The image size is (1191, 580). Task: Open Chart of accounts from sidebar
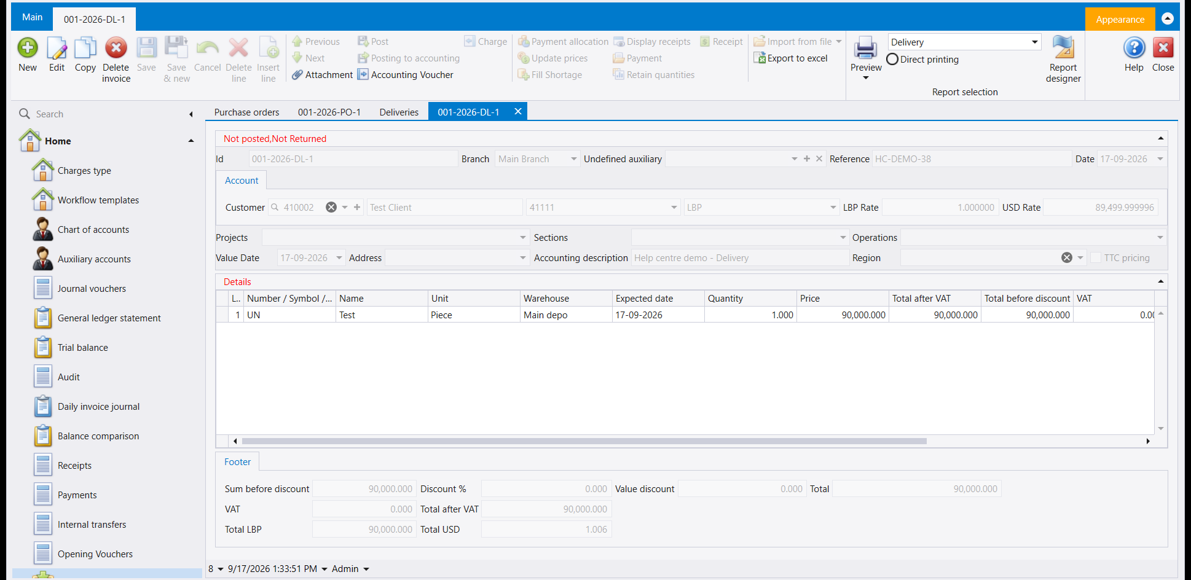(x=93, y=230)
